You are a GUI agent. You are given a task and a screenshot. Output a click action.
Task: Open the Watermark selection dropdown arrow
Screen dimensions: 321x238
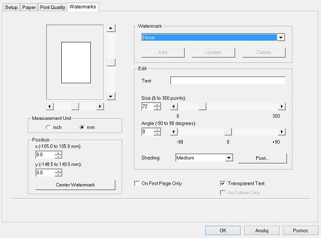281,38
